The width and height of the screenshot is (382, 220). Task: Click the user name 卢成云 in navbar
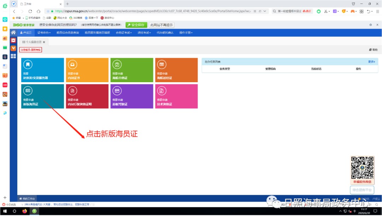click(x=26, y=33)
